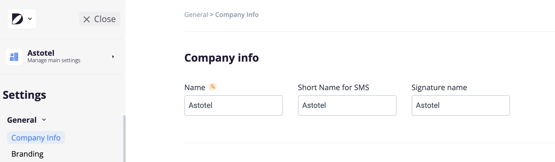Click the General section label
Screen dimensions: 555x162
(22, 120)
